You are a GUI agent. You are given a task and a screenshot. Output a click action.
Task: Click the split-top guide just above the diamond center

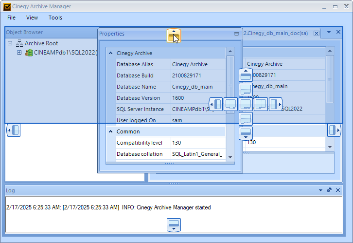pyautogui.click(x=246, y=90)
